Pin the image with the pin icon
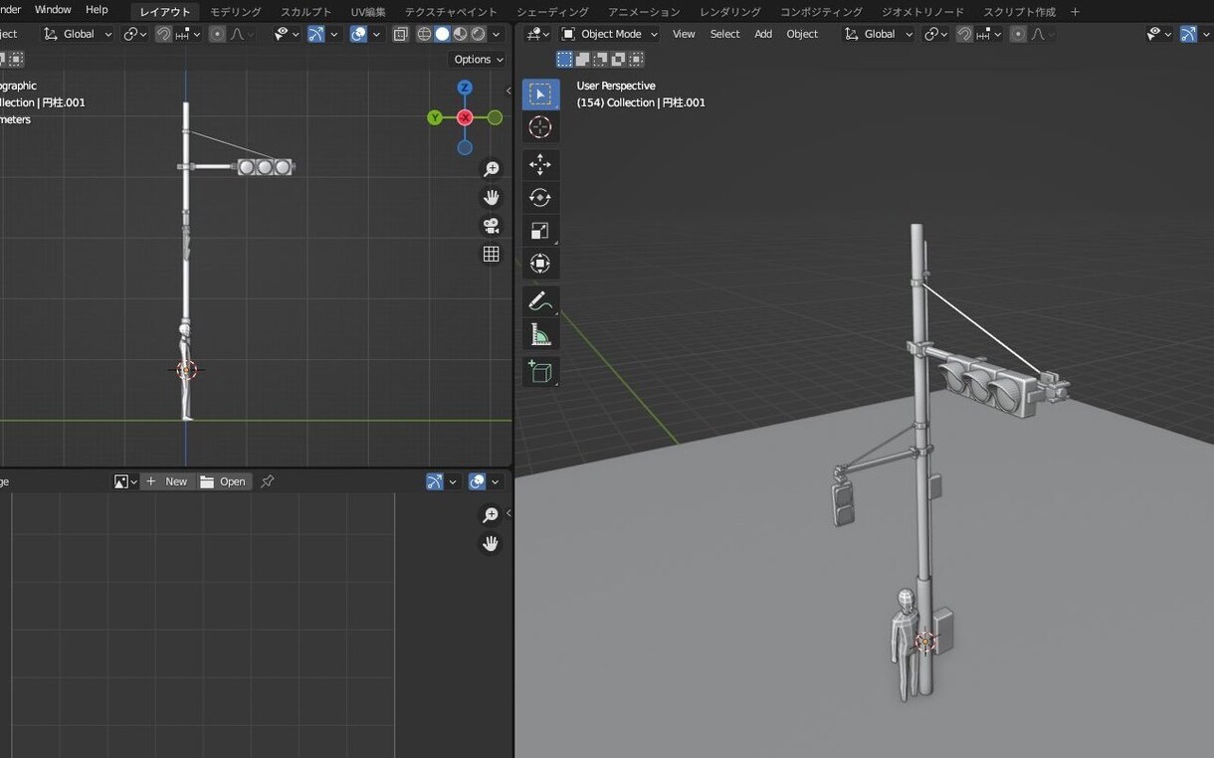1214x758 pixels. [267, 481]
